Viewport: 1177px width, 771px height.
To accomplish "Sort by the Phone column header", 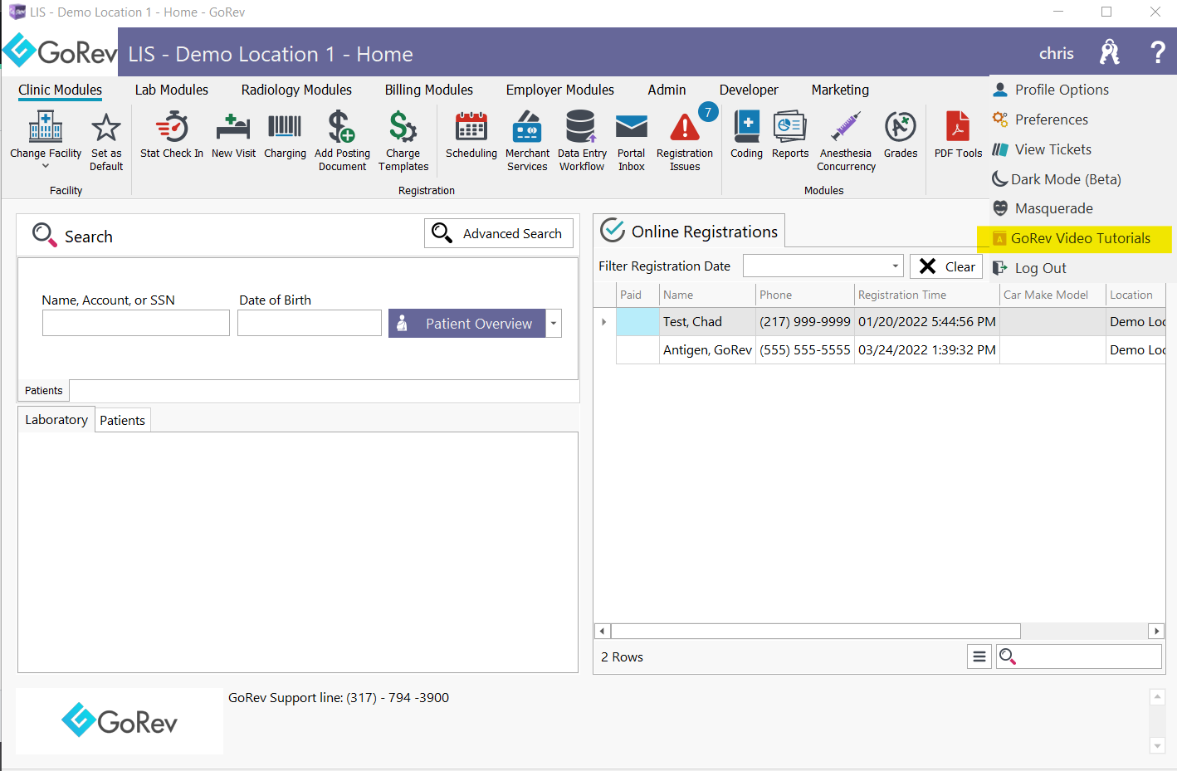I will click(x=804, y=295).
